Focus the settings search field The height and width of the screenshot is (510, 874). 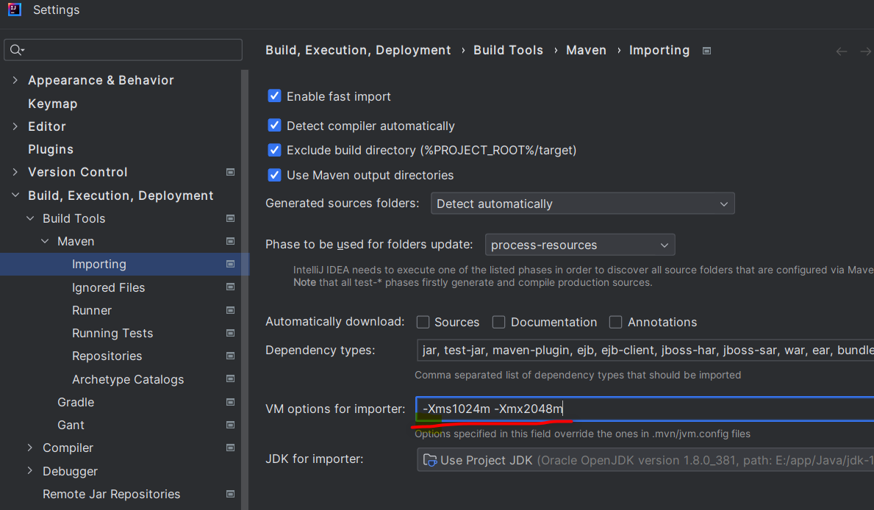[x=123, y=50]
